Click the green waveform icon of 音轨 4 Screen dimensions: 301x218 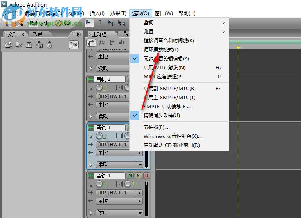tap(91, 176)
